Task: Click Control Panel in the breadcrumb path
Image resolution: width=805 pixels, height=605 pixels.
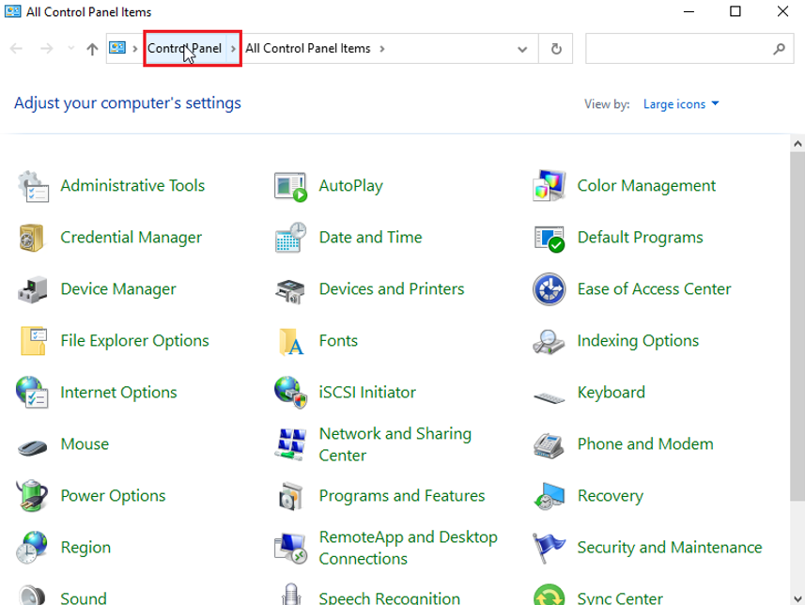Action: coord(184,49)
